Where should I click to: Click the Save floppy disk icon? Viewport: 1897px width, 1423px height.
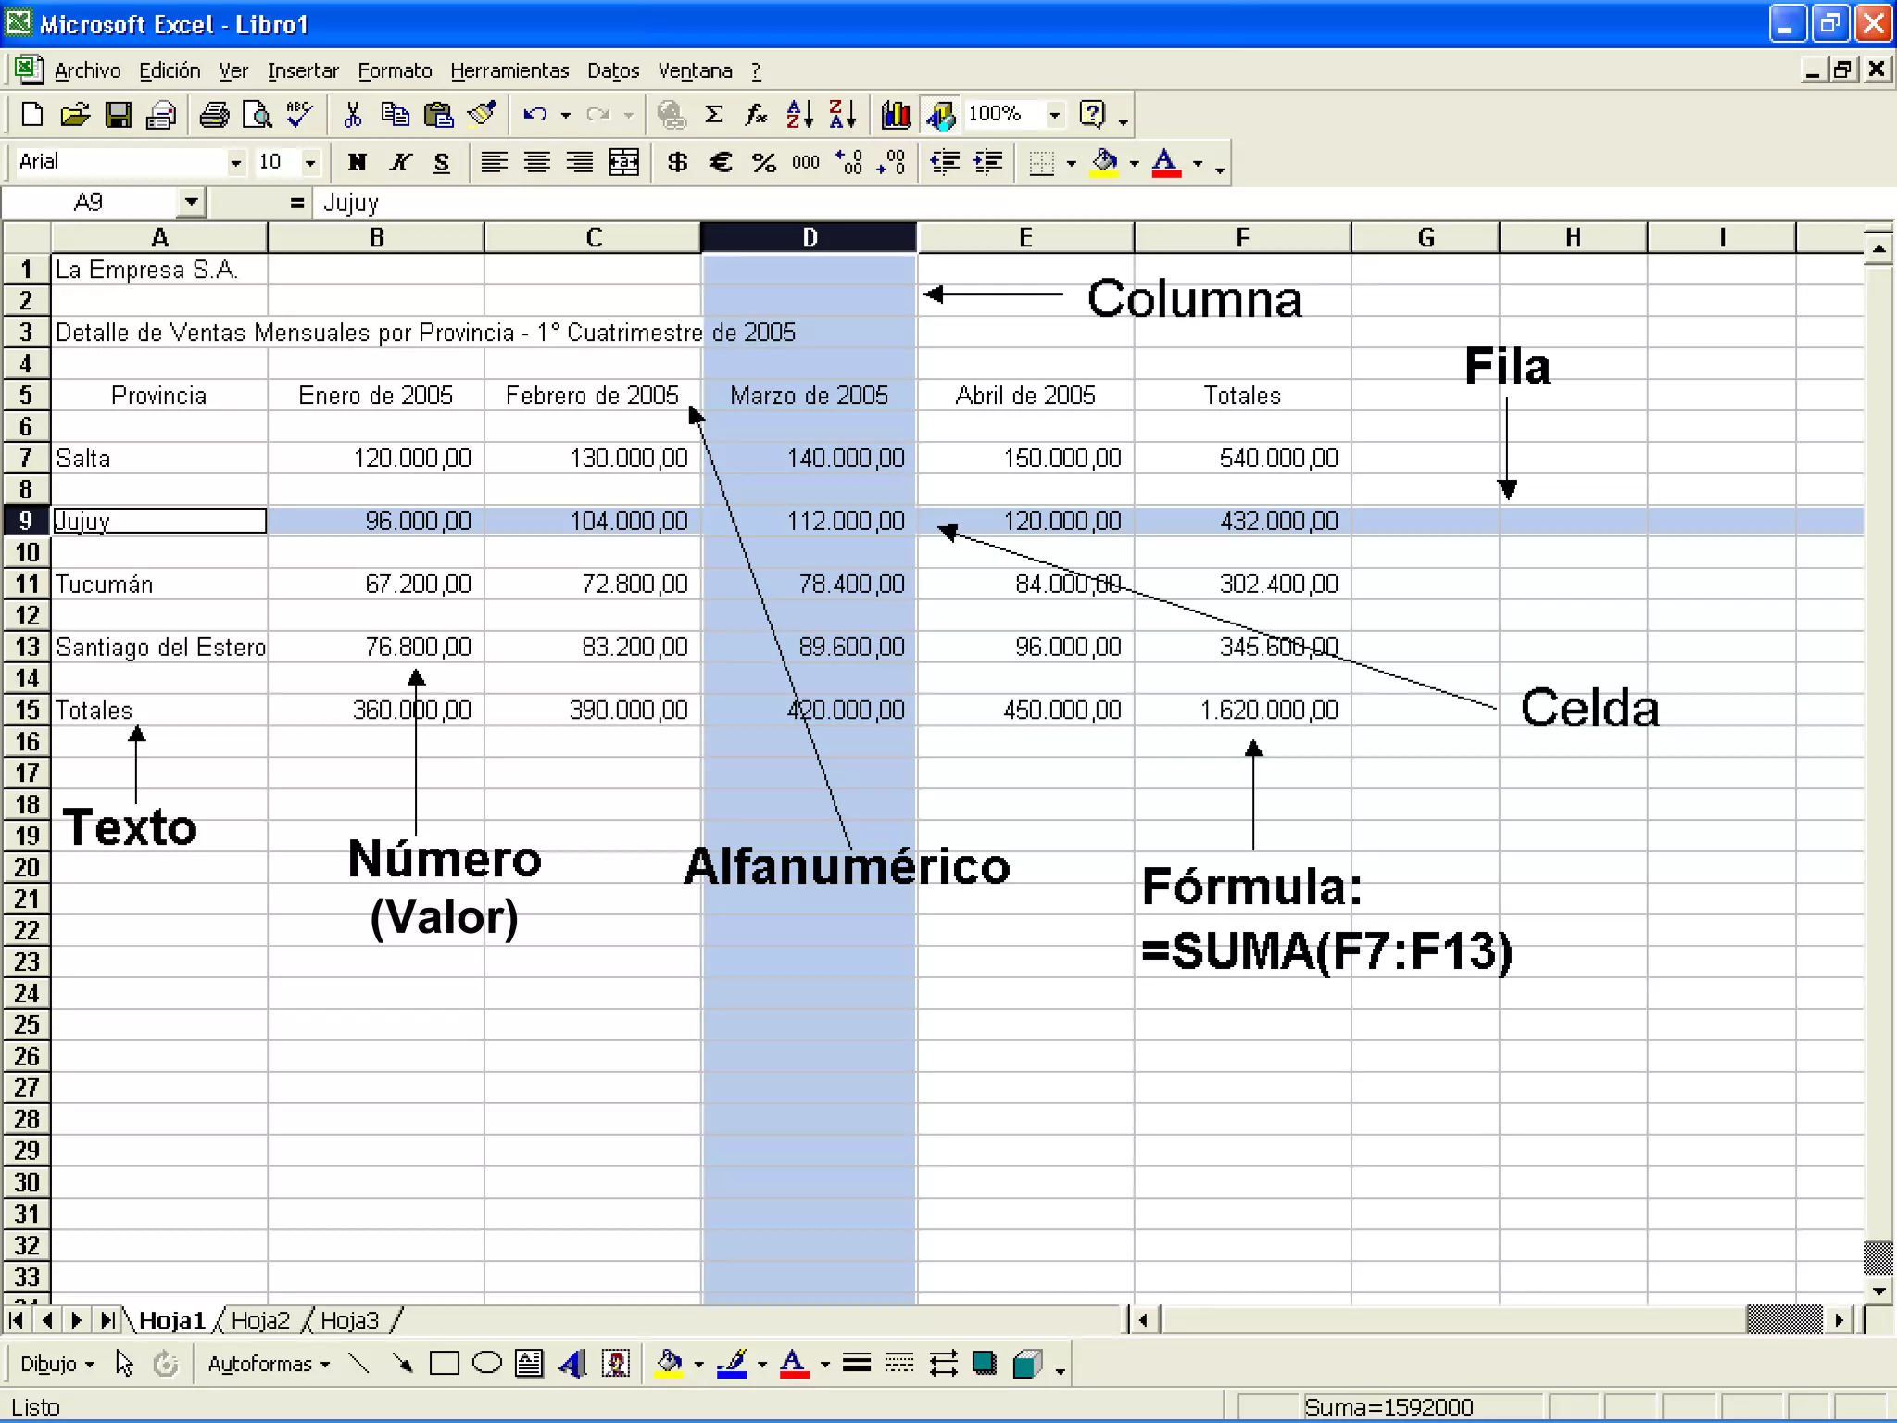pos(118,115)
